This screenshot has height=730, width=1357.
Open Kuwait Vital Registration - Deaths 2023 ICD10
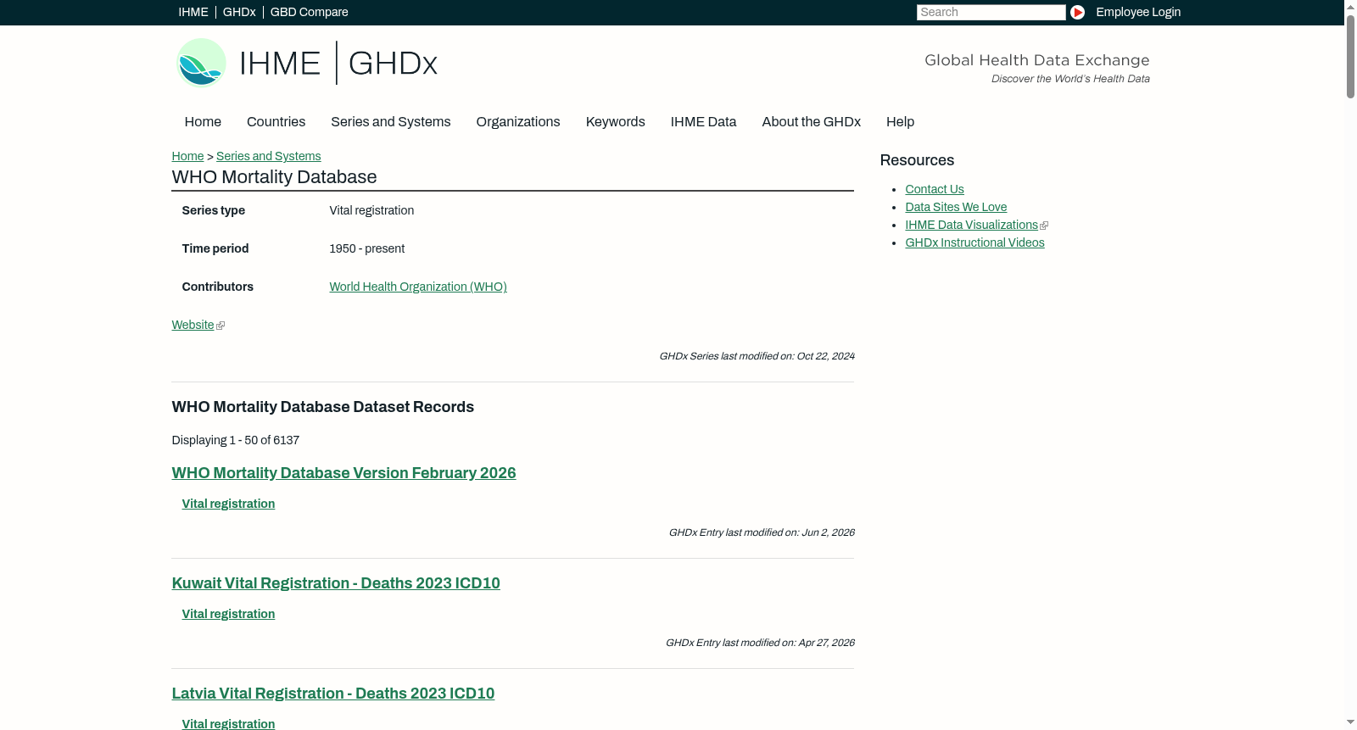[336, 583]
